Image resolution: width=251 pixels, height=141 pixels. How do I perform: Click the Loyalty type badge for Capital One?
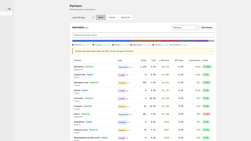pyautogui.click(x=122, y=75)
